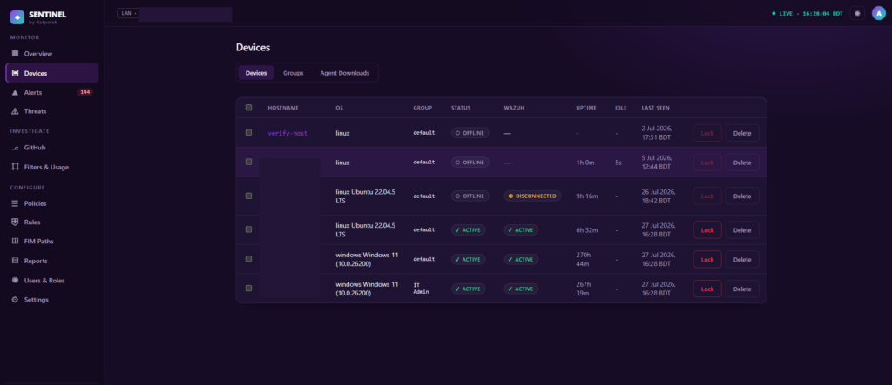Screen dimensions: 892x385
Task: Click the "5s" idle value
Action: click(618, 163)
